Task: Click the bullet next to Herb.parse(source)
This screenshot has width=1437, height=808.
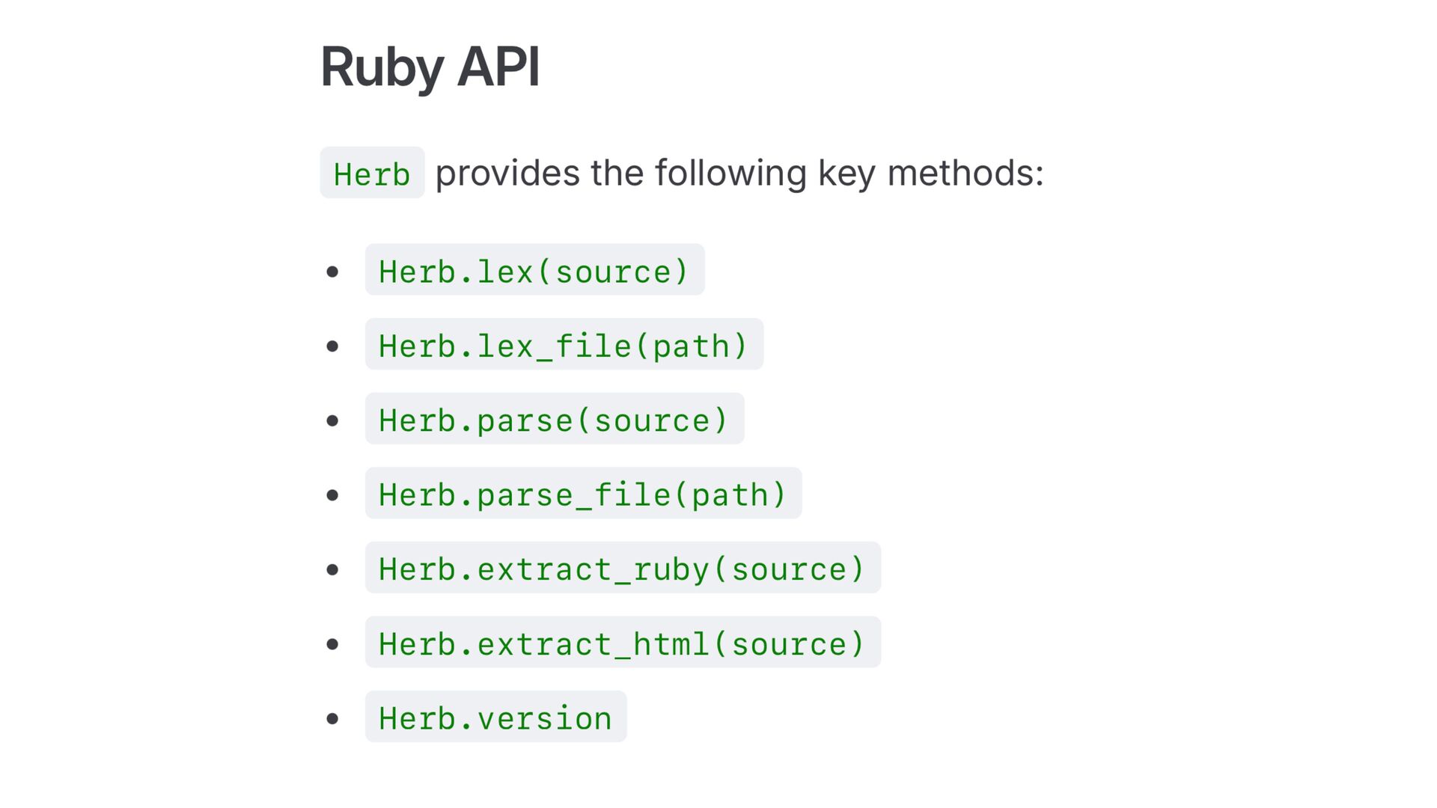Action: coord(333,420)
